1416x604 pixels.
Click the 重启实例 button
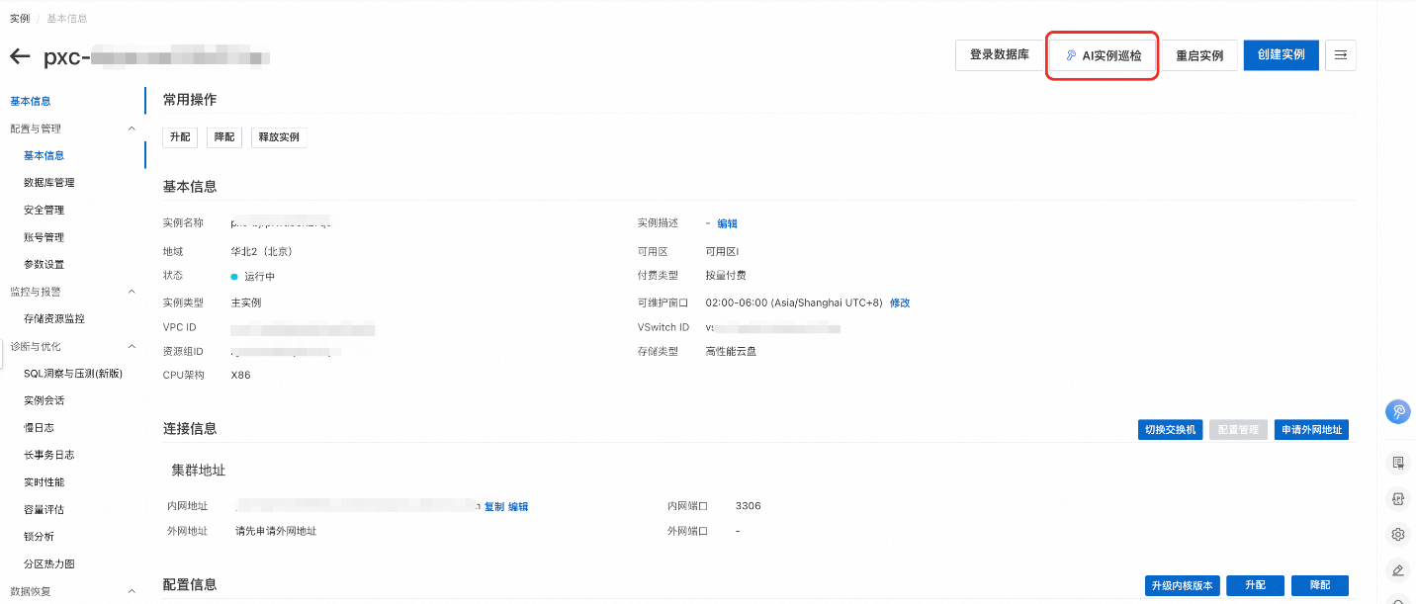coord(1199,55)
